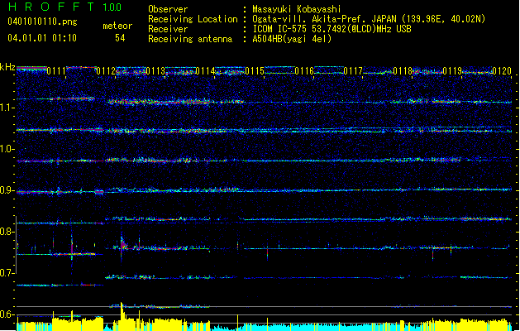Click the name Masayuki Kobayashi

(296, 9)
